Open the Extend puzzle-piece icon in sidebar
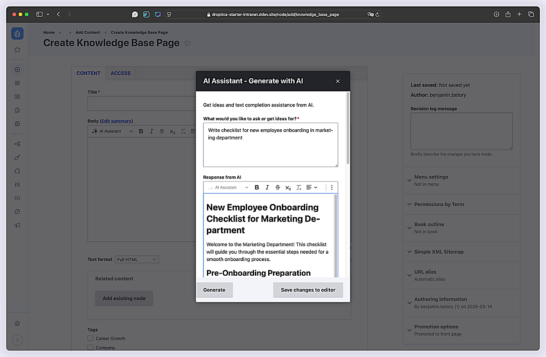The height and width of the screenshot is (357, 546). pos(17,171)
